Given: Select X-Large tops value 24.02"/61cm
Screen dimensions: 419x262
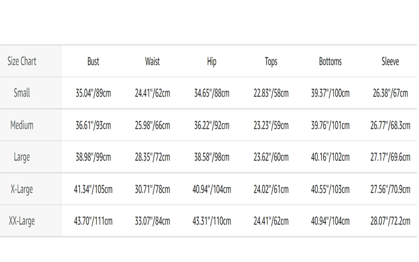Looking at the screenshot, I should pos(271,189).
